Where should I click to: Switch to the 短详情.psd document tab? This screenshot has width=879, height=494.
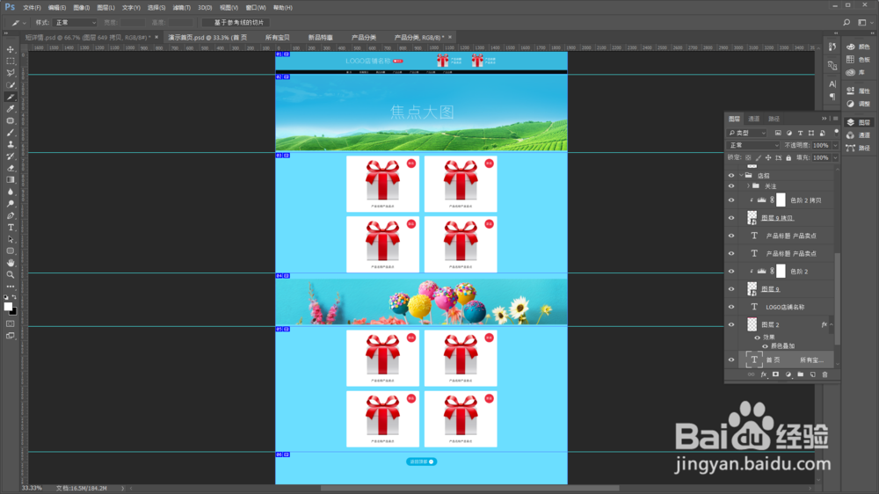pyautogui.click(x=88, y=38)
